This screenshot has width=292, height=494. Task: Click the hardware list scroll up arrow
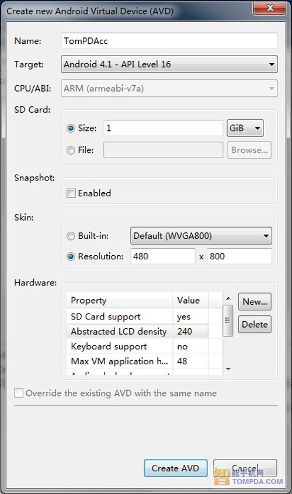pyautogui.click(x=228, y=298)
